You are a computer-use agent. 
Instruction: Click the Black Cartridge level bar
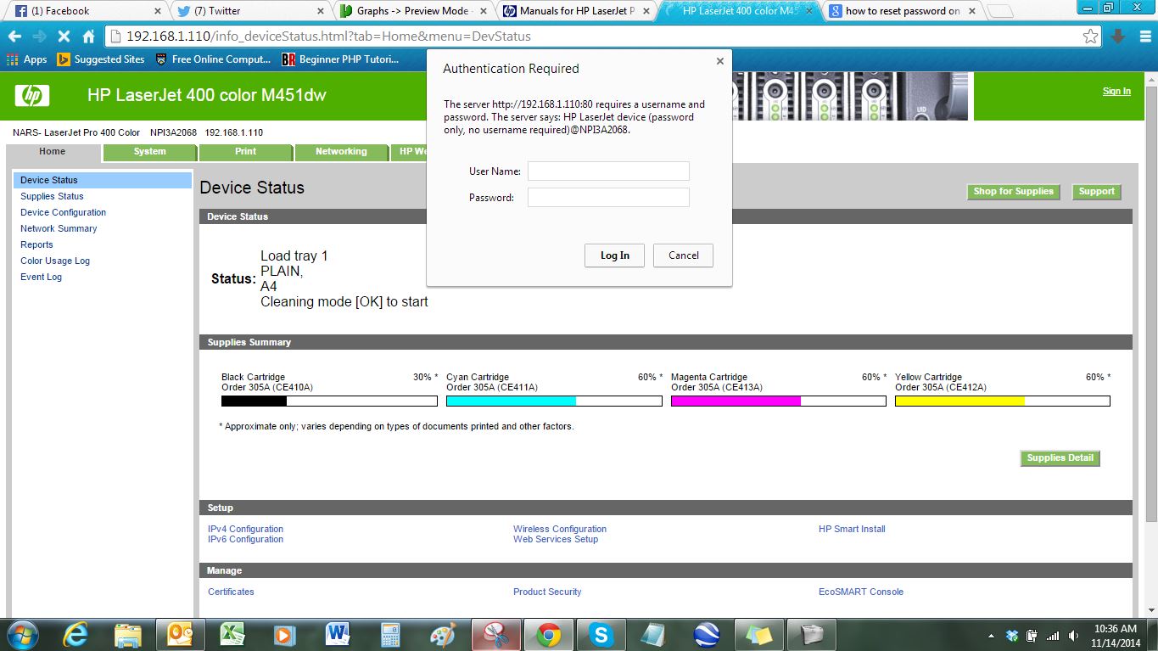click(x=329, y=401)
